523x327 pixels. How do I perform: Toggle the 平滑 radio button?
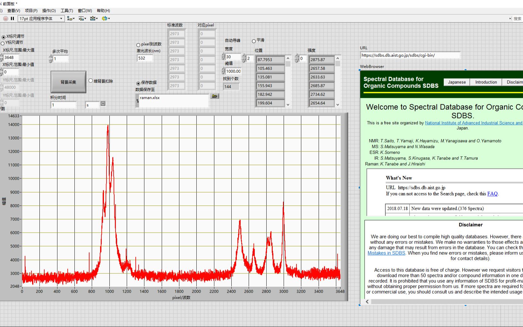tap(254, 41)
